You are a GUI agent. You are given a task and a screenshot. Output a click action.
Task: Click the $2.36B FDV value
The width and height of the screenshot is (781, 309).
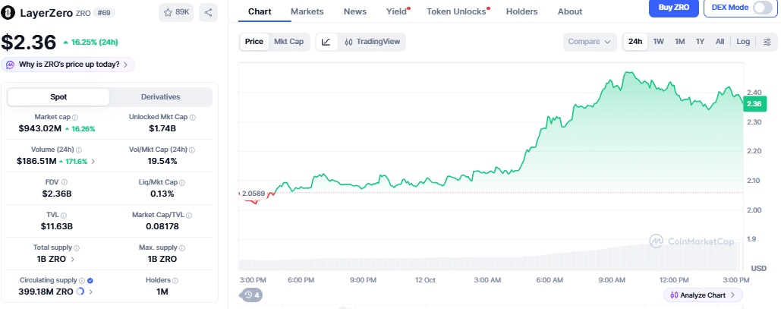tap(57, 194)
